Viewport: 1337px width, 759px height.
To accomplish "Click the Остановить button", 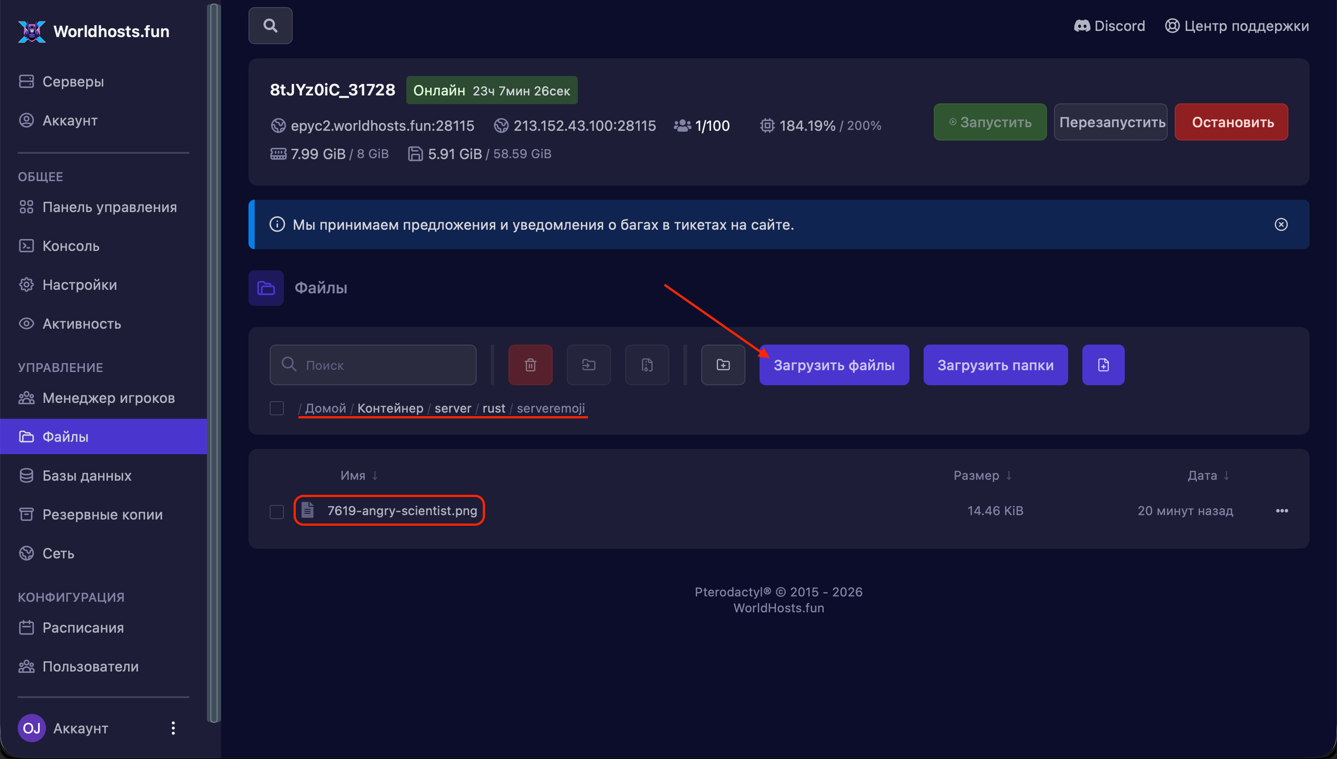I will 1231,122.
